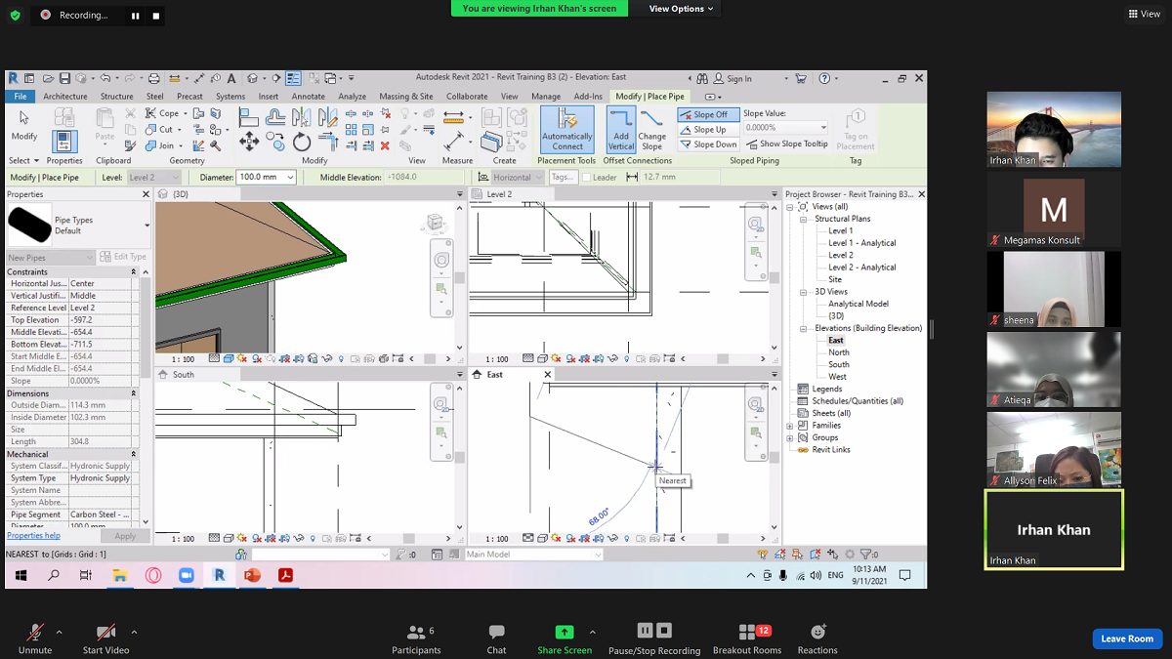Open the Measure Between Two References tool
1172x659 pixels.
coord(453,117)
